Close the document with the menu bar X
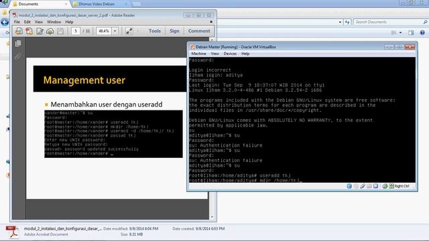The width and height of the screenshot is (429, 241). click(211, 22)
